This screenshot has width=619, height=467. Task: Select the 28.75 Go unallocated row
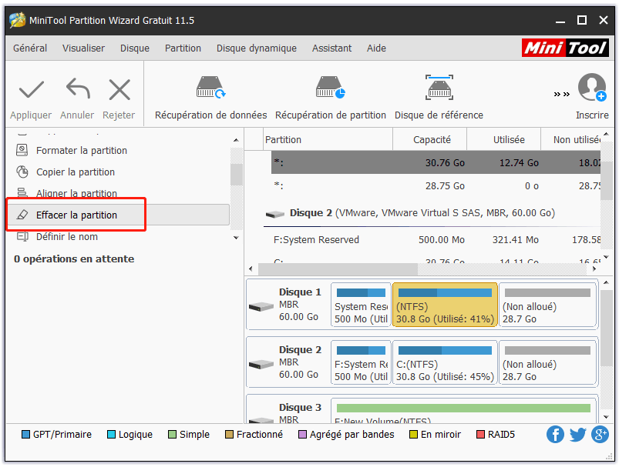pyautogui.click(x=436, y=185)
